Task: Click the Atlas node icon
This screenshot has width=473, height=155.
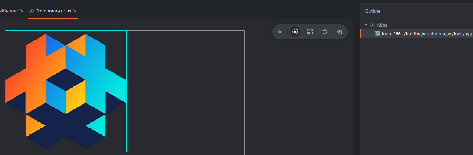Action: (x=372, y=25)
